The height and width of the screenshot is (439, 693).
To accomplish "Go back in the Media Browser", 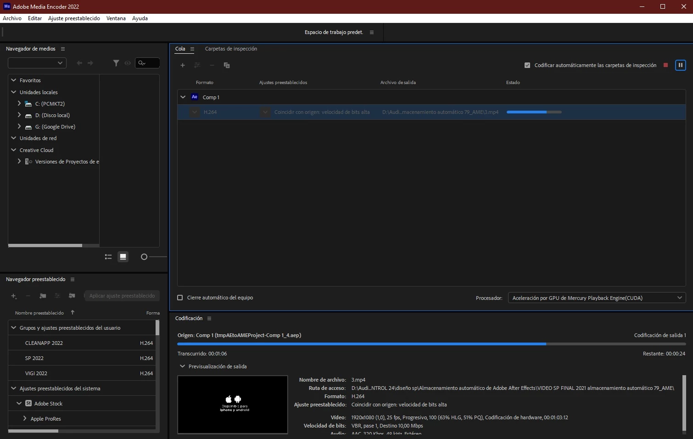I will pyautogui.click(x=79, y=63).
